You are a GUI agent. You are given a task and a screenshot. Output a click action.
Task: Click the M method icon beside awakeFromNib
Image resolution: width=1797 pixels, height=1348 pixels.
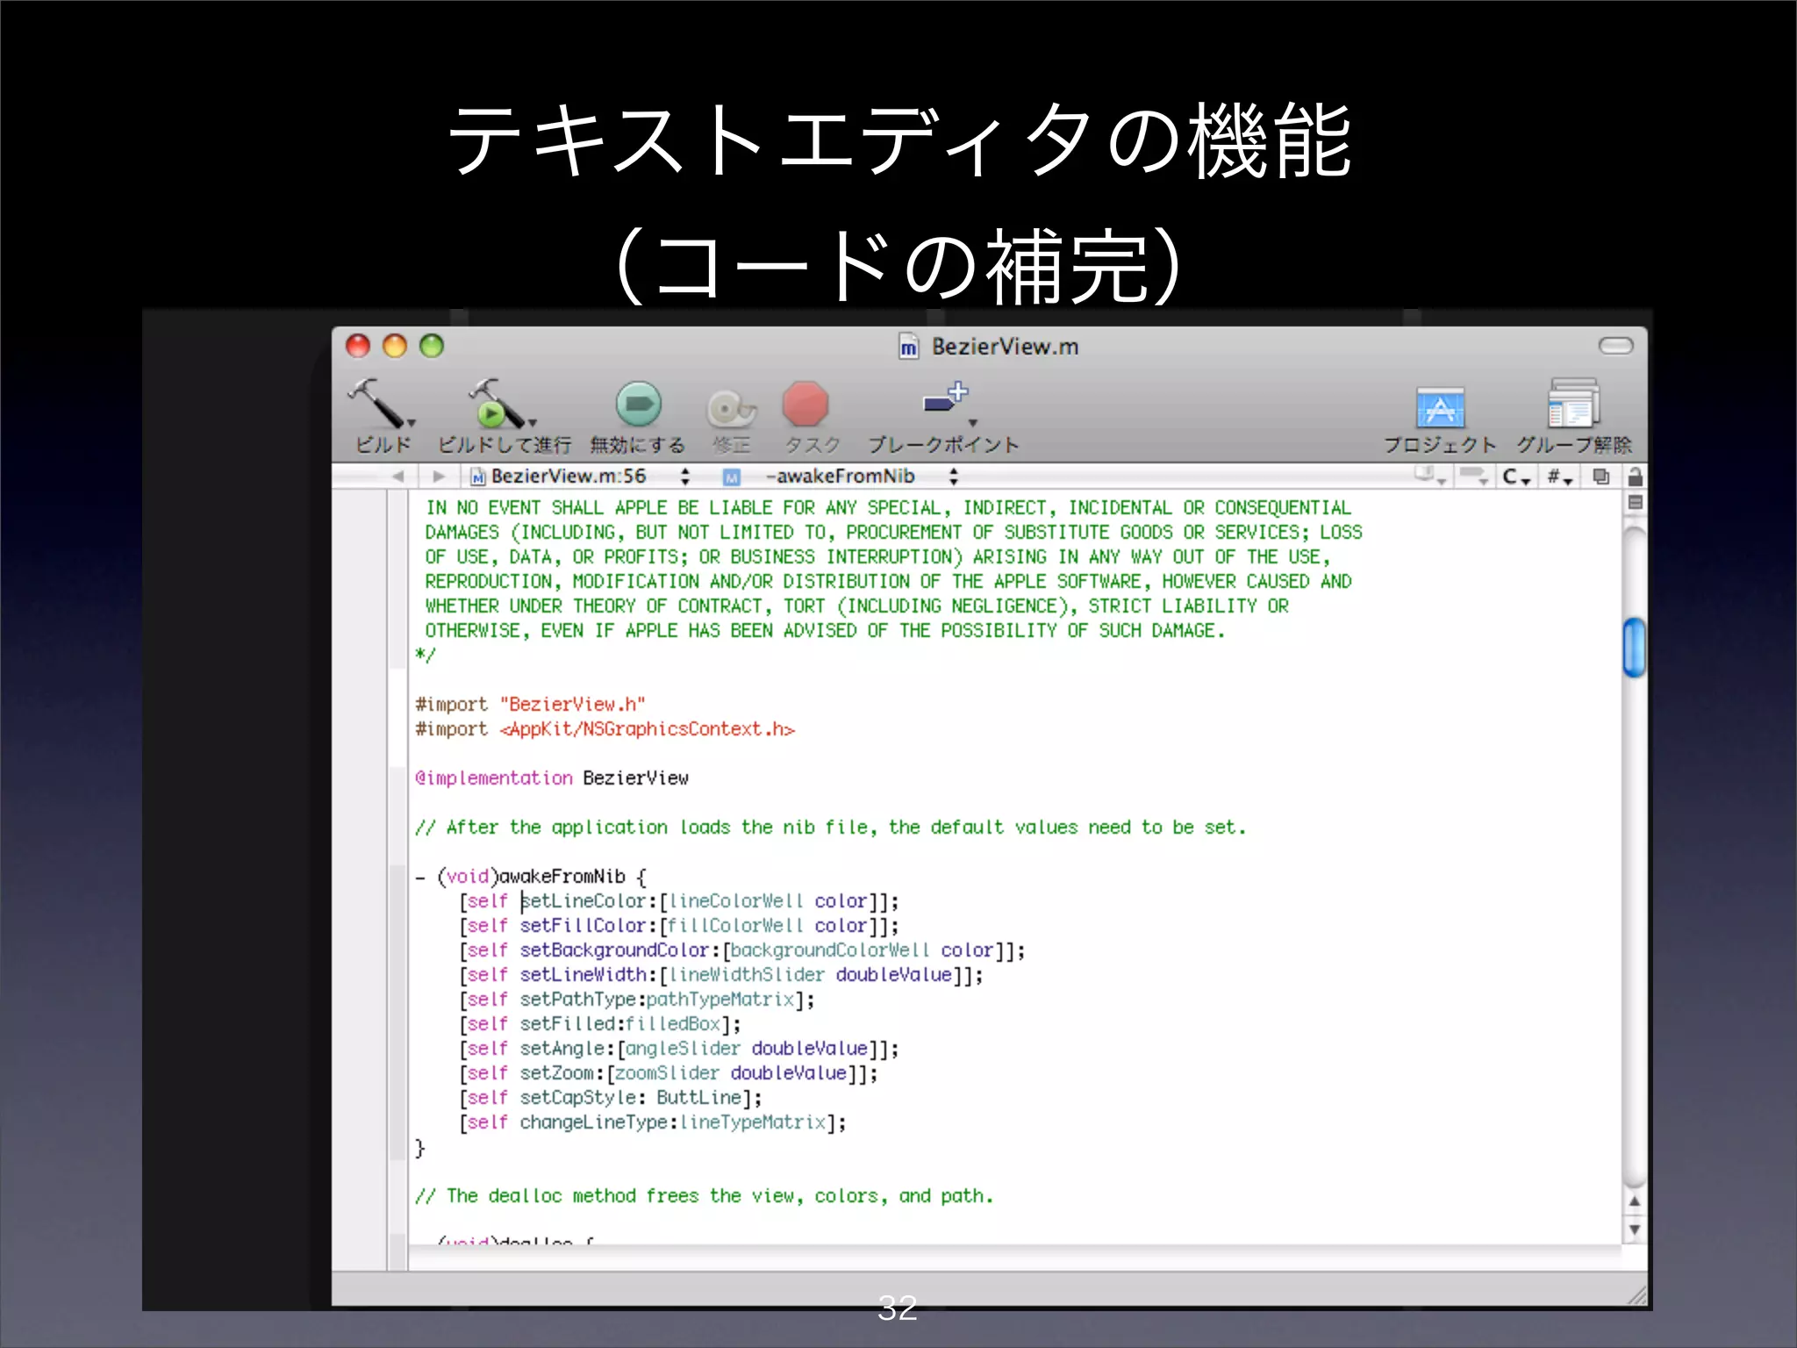pos(731,477)
